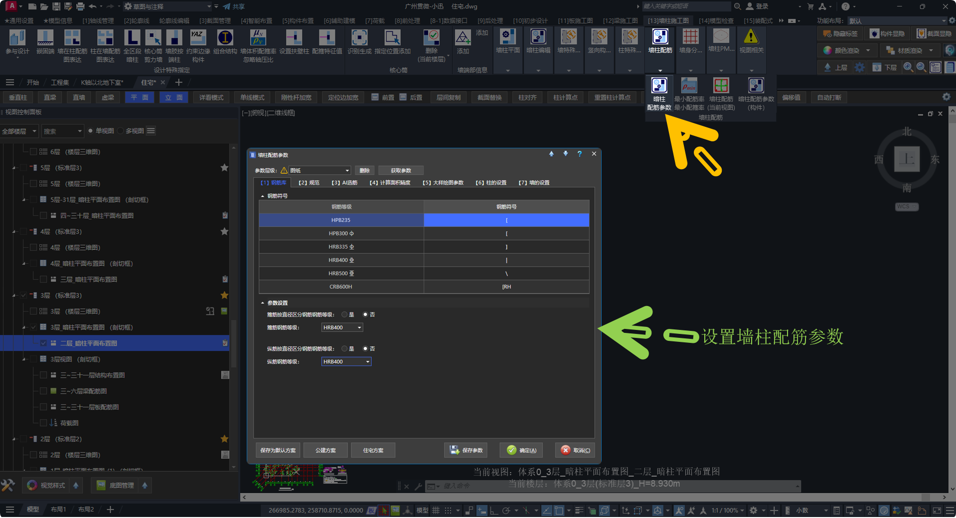
Task: Click the 确定(A) button
Action: 521,450
